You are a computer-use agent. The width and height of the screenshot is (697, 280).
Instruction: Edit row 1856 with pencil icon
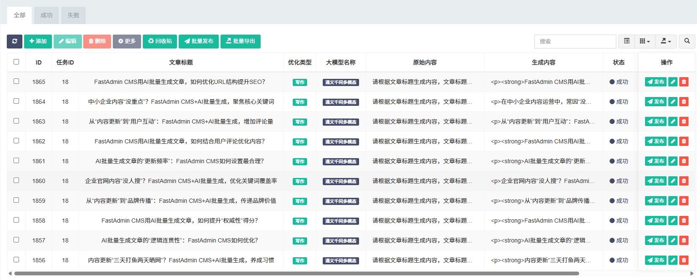point(673,260)
